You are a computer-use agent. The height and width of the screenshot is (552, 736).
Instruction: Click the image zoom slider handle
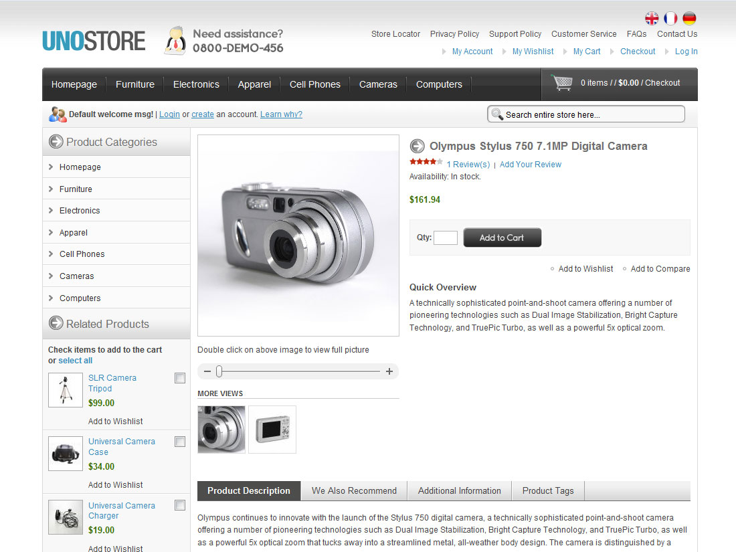(x=219, y=371)
